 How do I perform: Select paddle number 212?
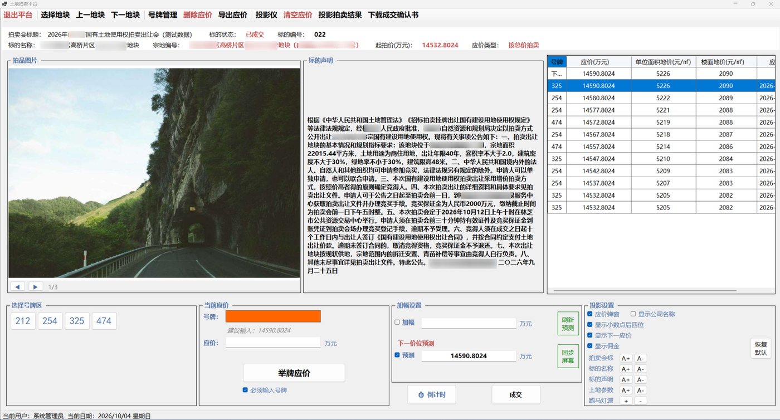pyautogui.click(x=23, y=321)
